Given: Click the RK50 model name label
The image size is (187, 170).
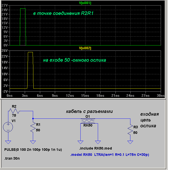Looking at the screenshot, I should [x=88, y=125].
